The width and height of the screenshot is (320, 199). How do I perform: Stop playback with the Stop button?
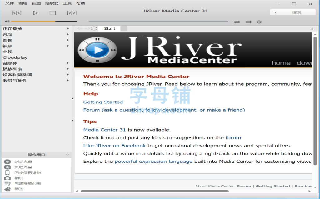(x=52, y=13)
